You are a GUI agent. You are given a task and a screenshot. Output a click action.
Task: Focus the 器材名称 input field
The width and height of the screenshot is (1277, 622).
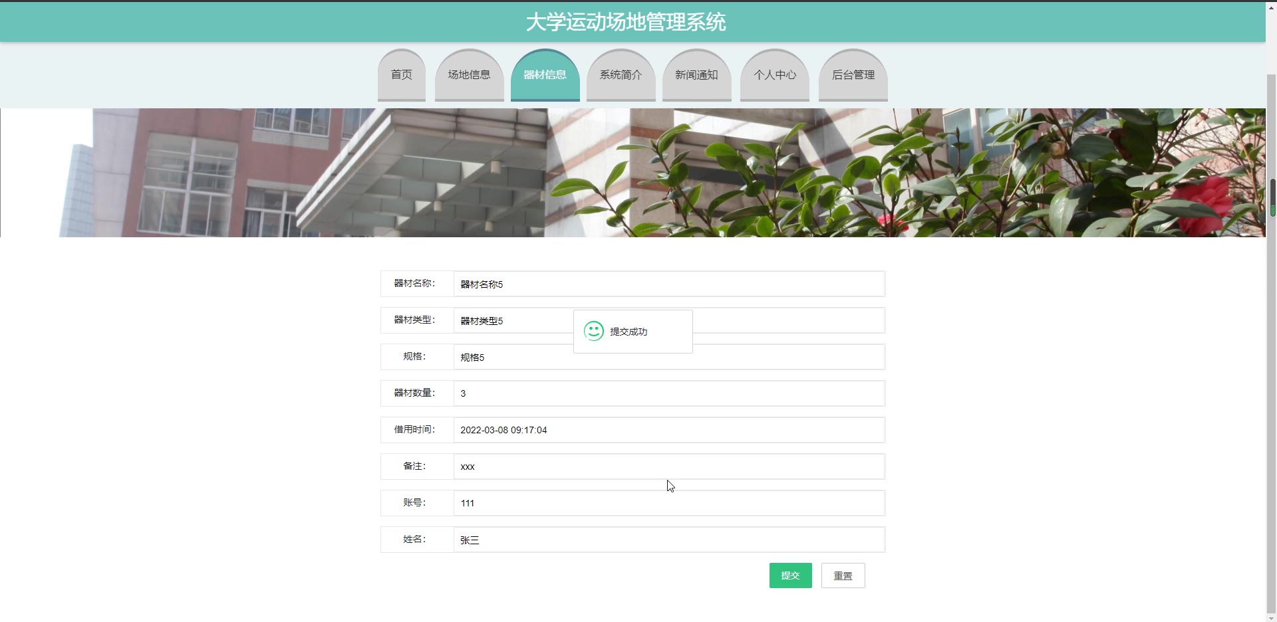coord(669,284)
